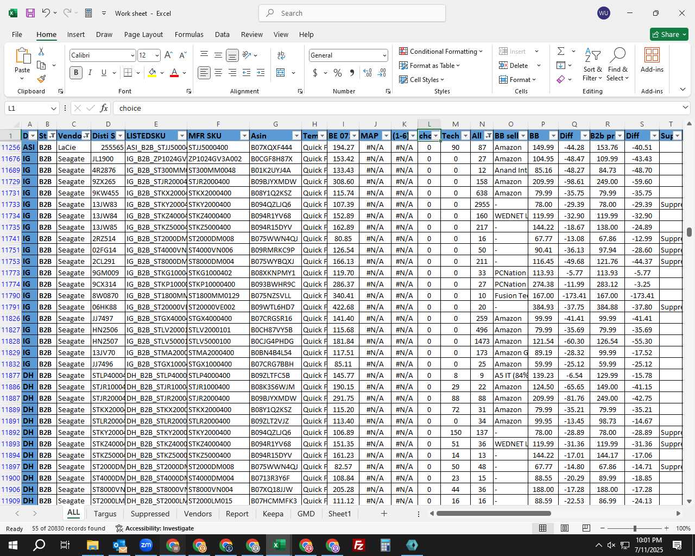Toggle bold formatting
The height and width of the screenshot is (556, 695).
(x=76, y=73)
